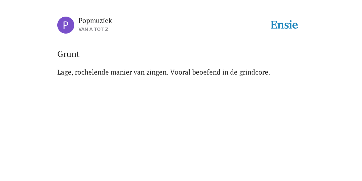
Task: Click the word VAN in the gray subtitle
Action: pos(83,29)
